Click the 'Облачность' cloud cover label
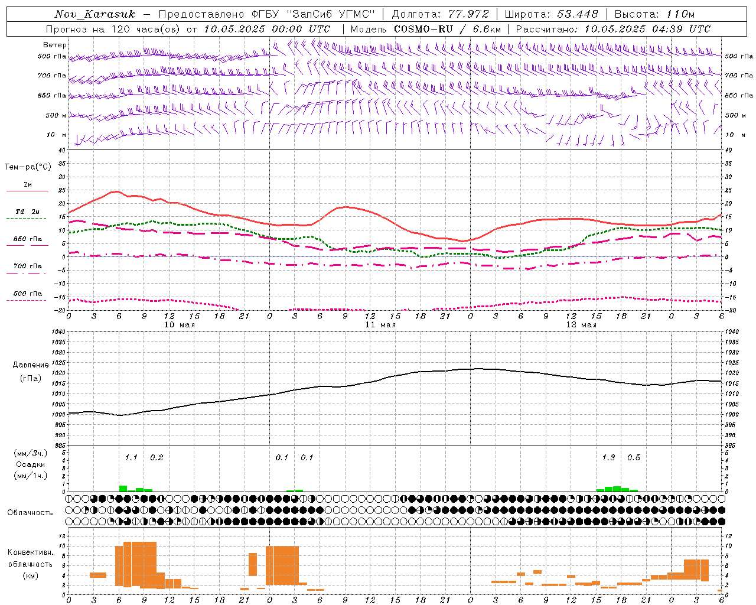756x605 pixels. pyautogui.click(x=30, y=513)
